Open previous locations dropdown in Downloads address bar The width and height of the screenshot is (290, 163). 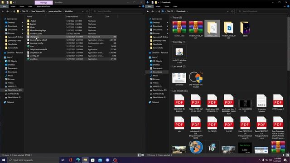(x=227, y=11)
